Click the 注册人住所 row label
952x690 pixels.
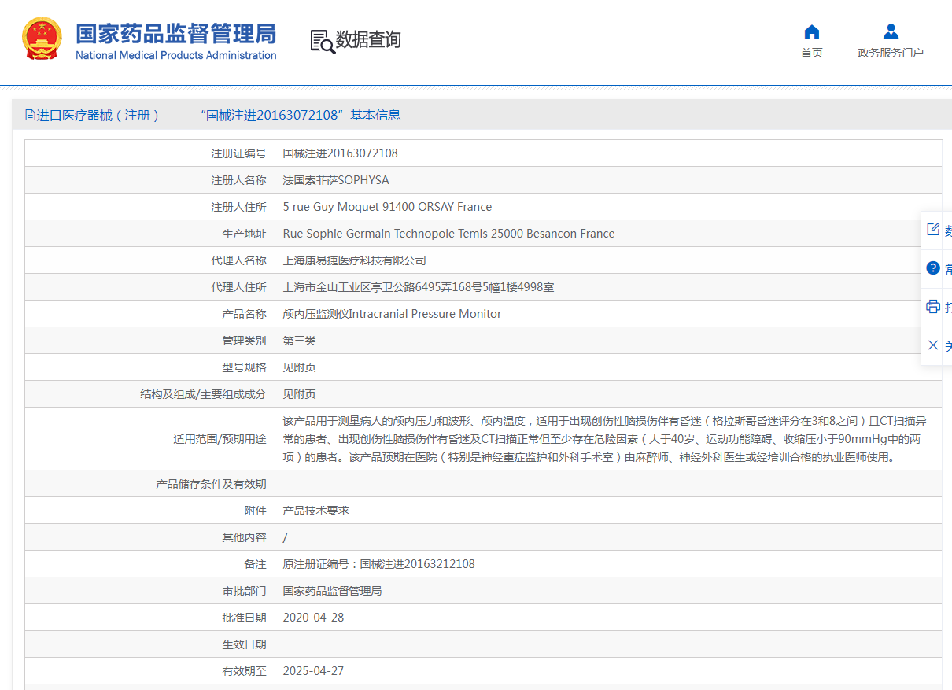(x=238, y=207)
